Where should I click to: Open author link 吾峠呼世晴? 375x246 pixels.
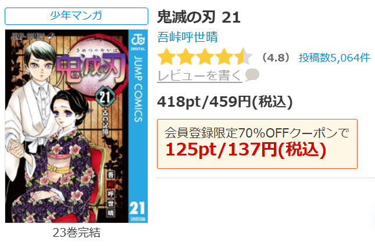187,37
